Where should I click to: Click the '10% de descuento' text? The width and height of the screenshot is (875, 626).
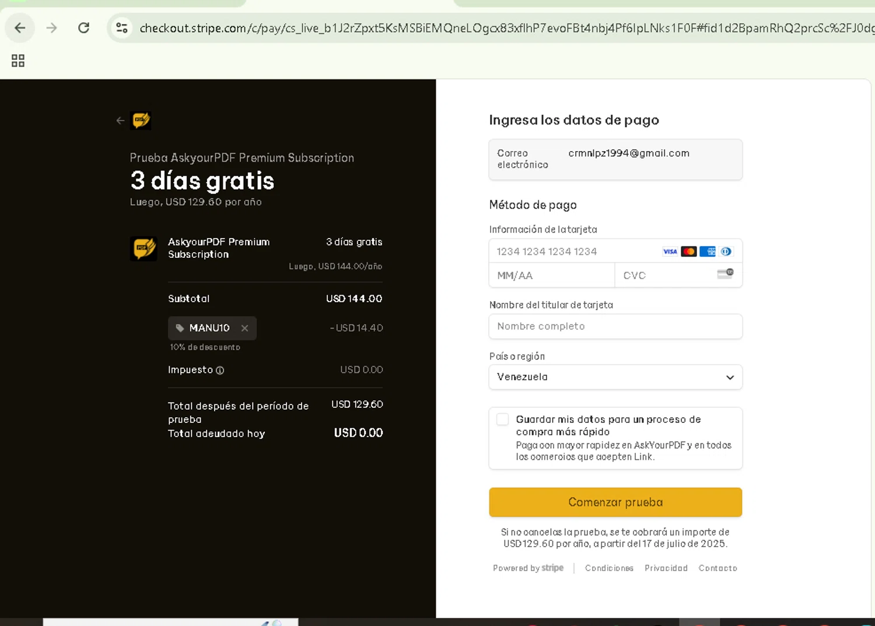(205, 347)
